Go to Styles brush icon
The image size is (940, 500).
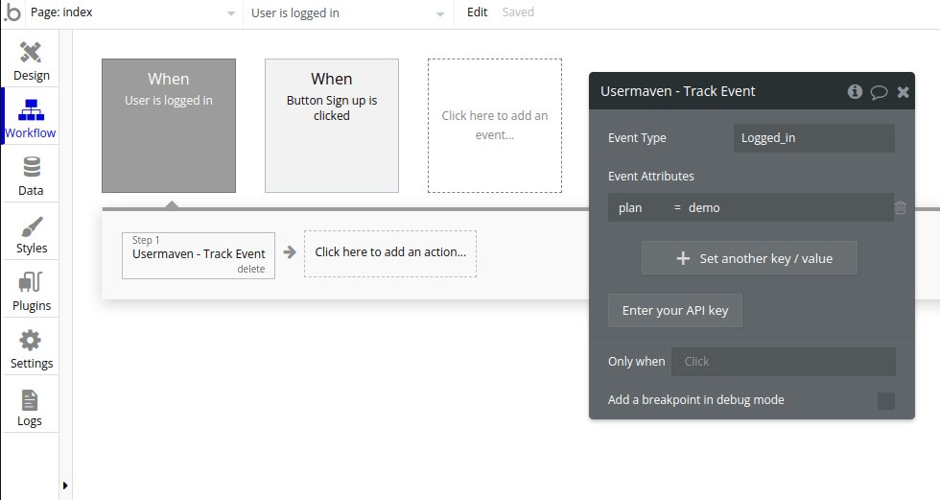coord(31,226)
